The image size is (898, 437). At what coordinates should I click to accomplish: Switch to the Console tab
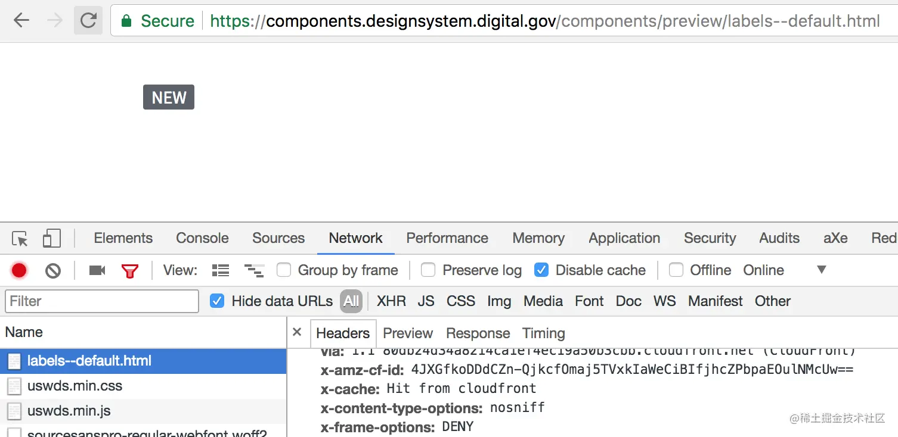(202, 238)
